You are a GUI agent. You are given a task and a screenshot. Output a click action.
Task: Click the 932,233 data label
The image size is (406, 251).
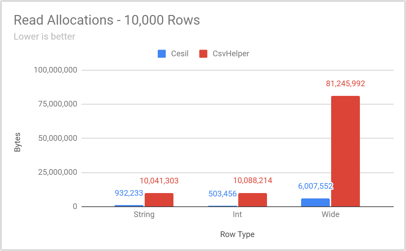click(129, 193)
